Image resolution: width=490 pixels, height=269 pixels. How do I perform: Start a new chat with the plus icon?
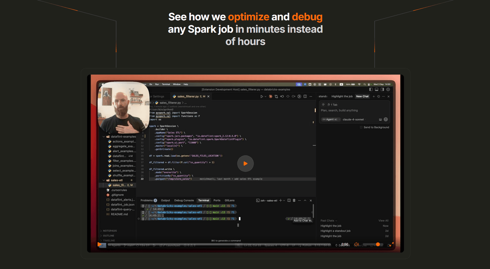click(374, 96)
